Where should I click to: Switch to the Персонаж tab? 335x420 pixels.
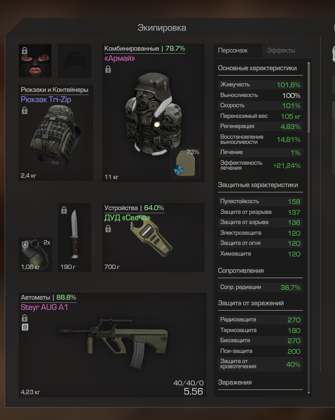click(232, 51)
